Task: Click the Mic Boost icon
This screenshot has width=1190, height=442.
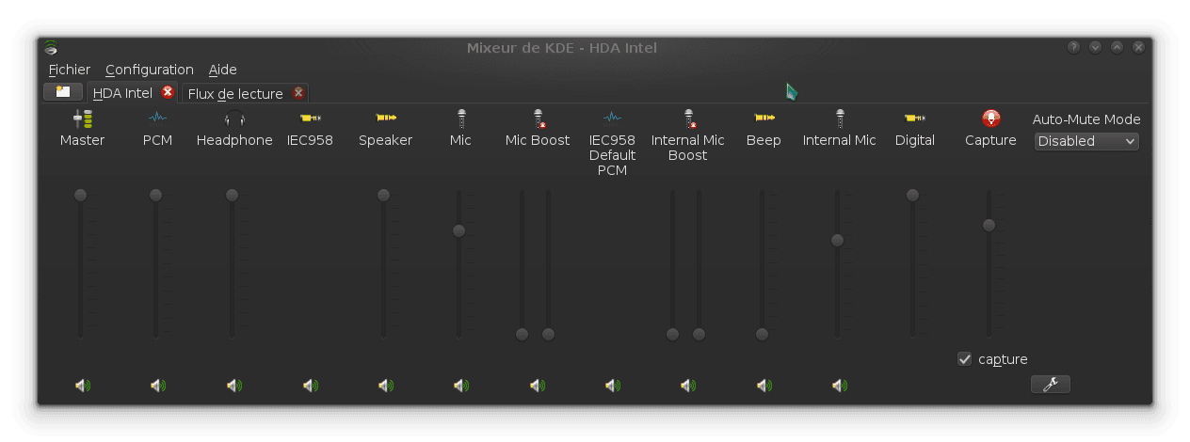Action: pos(539,118)
